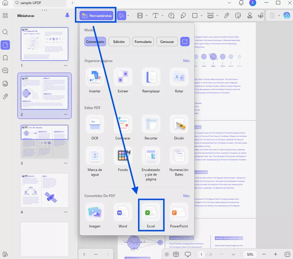Expand the save options dropdown arrow
Screen dimensions: 293x259
(279, 15)
